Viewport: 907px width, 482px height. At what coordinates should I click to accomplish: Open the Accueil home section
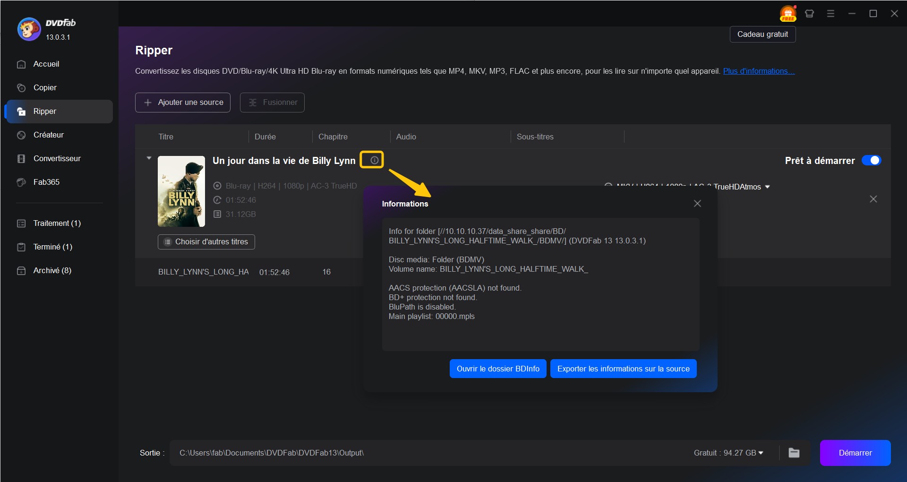59,64
